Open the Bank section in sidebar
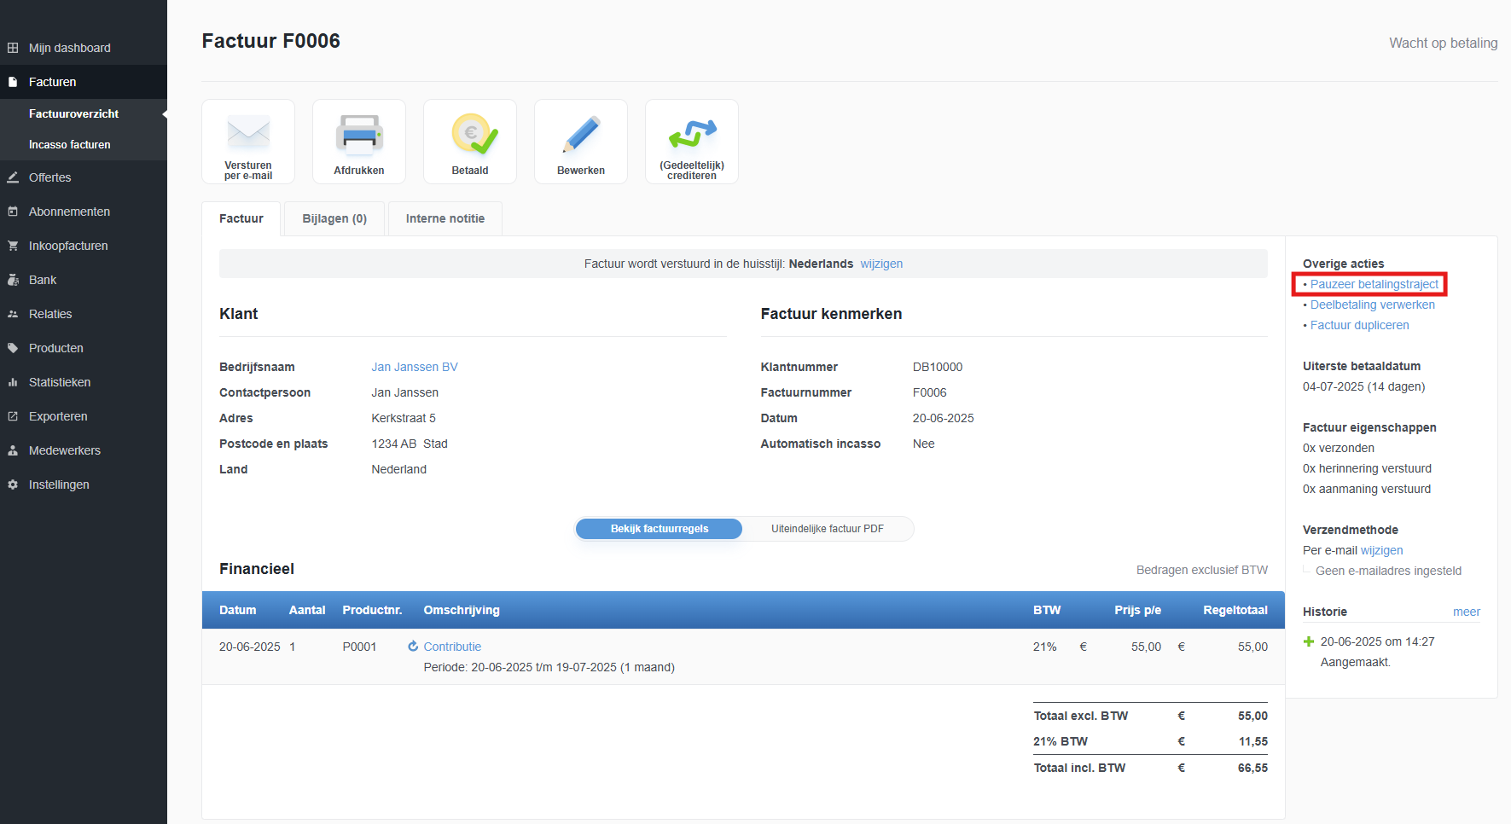 pyautogui.click(x=43, y=280)
